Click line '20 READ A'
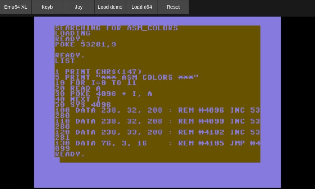Viewport: 315px width, 189px height. [x=78, y=88]
